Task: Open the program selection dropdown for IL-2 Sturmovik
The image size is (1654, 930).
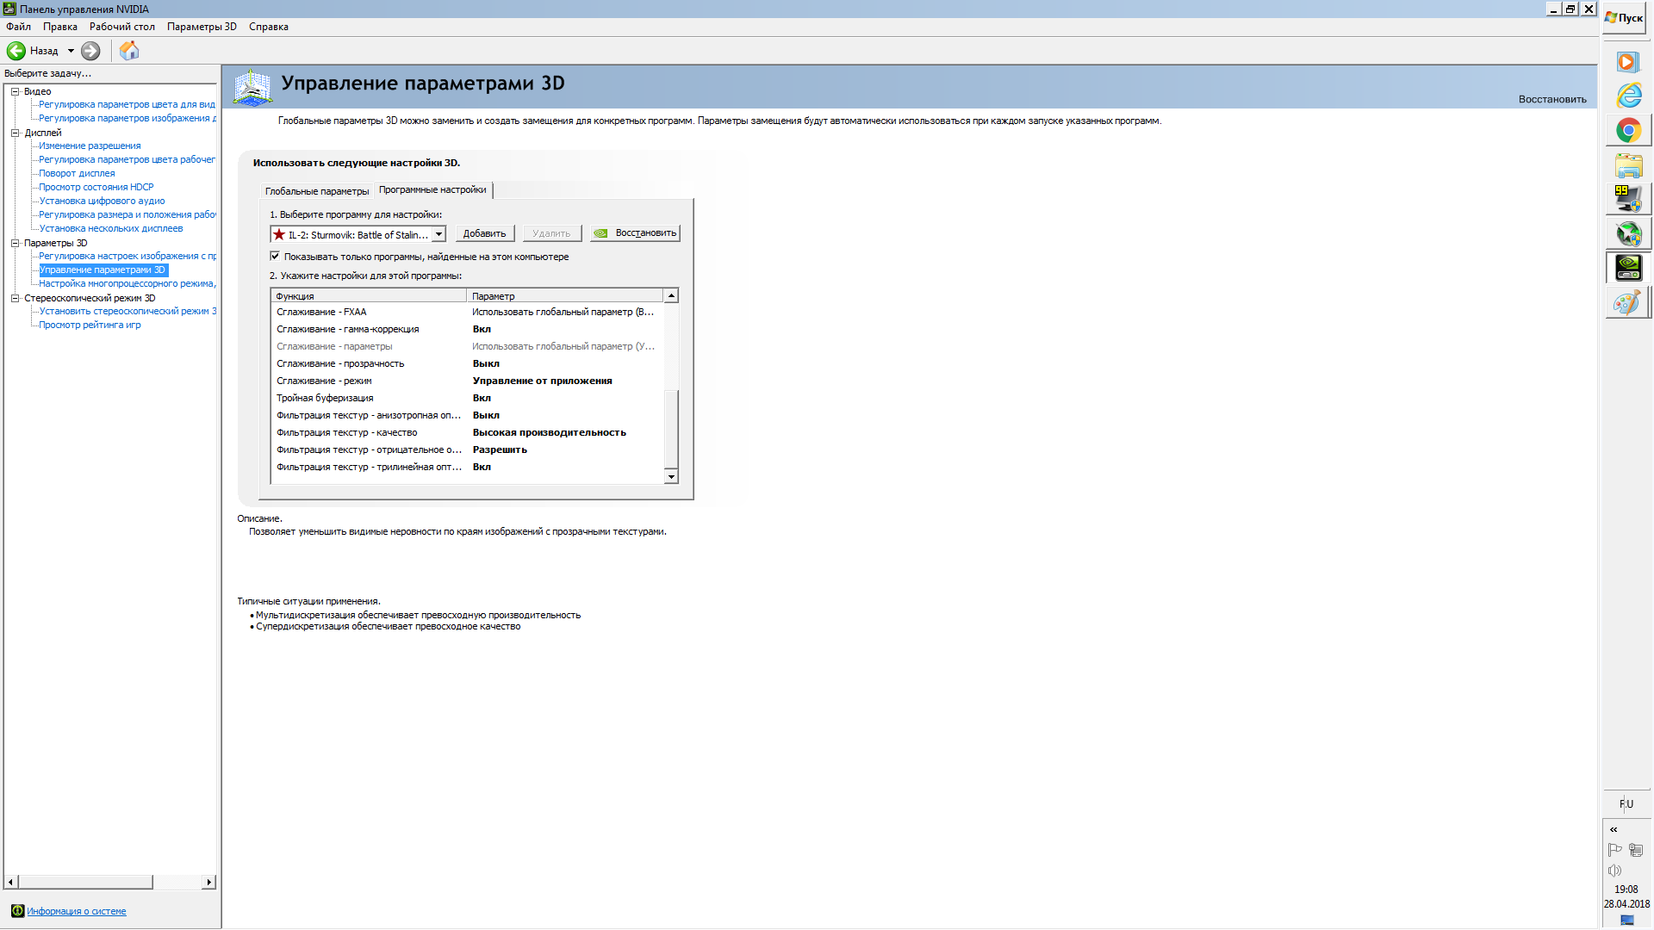Action: 438,234
